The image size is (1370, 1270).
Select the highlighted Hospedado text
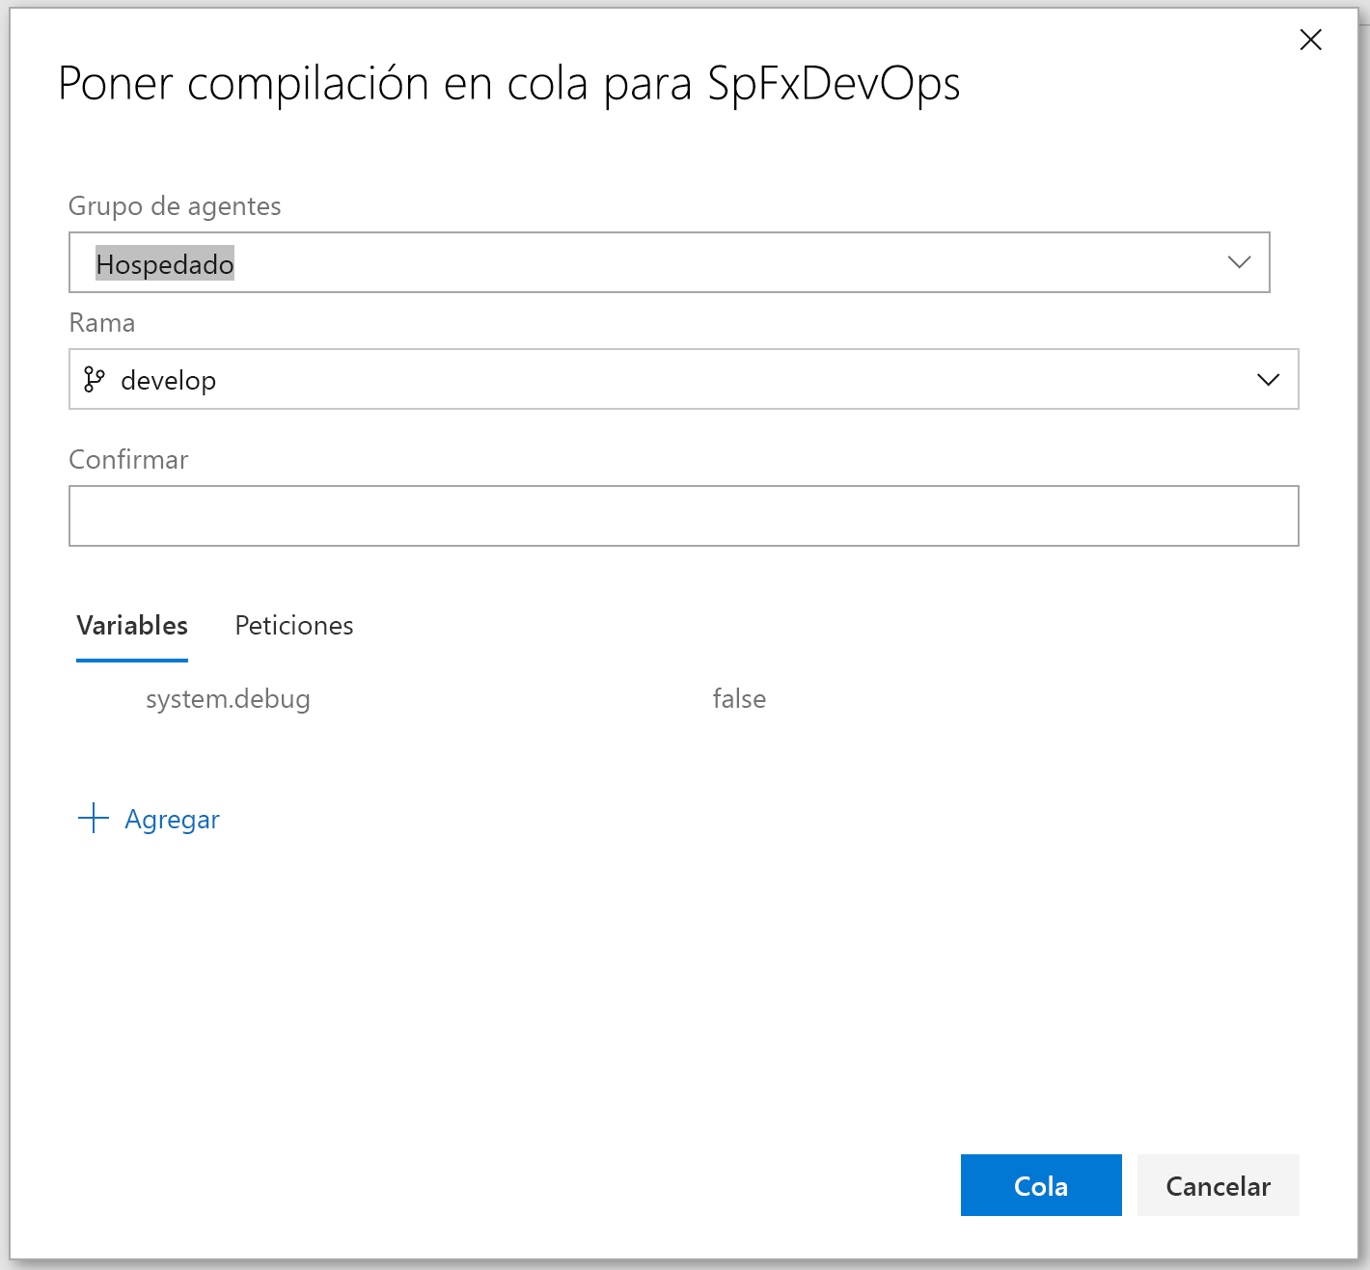pyautogui.click(x=164, y=262)
